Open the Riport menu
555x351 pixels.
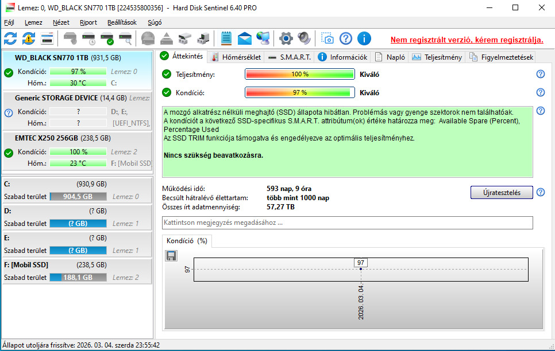pyautogui.click(x=88, y=22)
